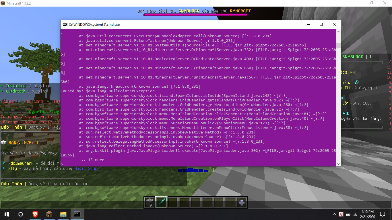This screenshot has width=392, height=220.
Task: Minimize the Minecraft 1.12.2 window
Action: coord(358,3)
